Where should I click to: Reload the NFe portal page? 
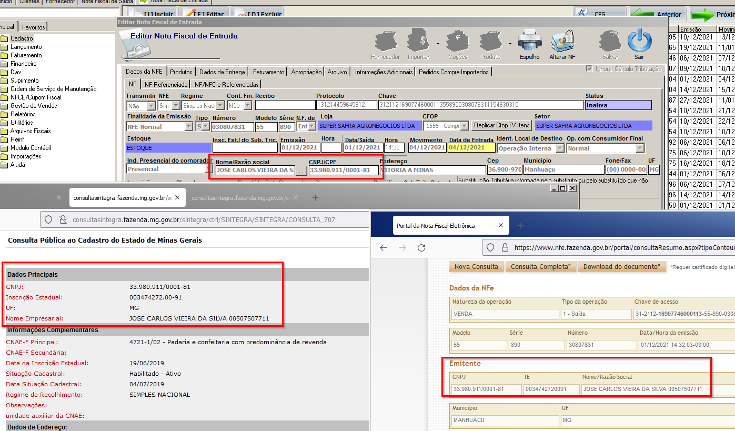[x=421, y=247]
